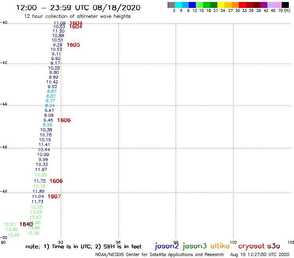Click the altika satellite legend label
The height and width of the screenshot is (258, 294).
[220, 246]
